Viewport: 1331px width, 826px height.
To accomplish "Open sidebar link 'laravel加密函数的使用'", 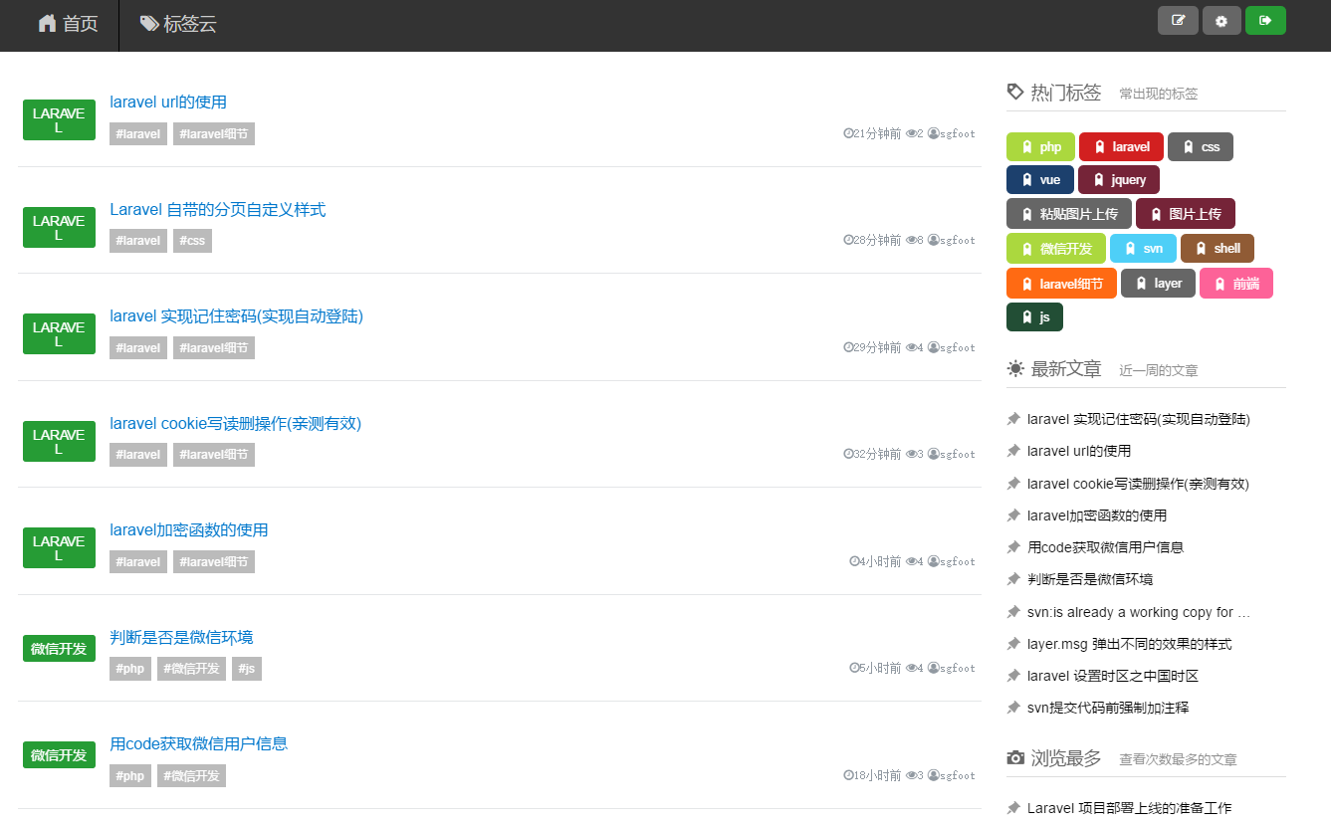I will point(1097,516).
